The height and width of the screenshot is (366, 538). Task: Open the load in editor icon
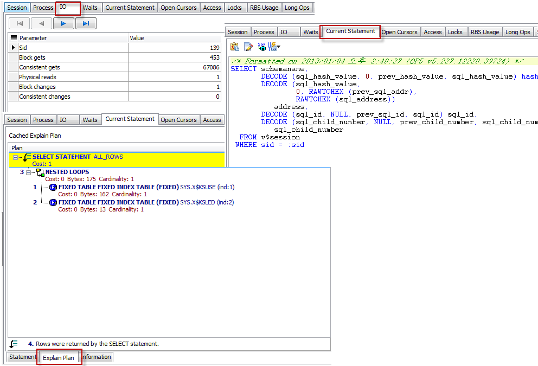coord(248,47)
